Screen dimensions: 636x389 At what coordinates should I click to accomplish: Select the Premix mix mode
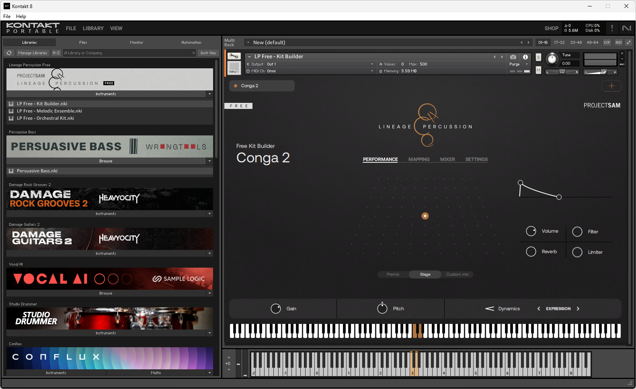tap(393, 274)
